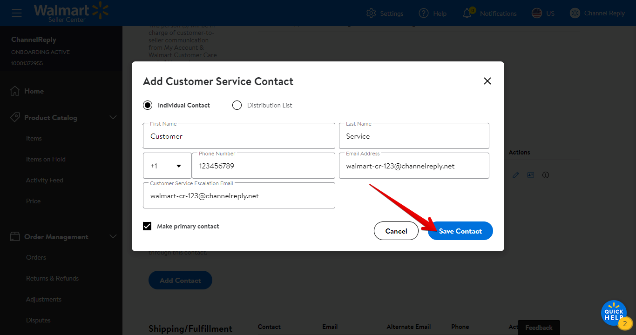Open Disputes in the sidebar
This screenshot has height=335, width=636.
(x=38, y=320)
